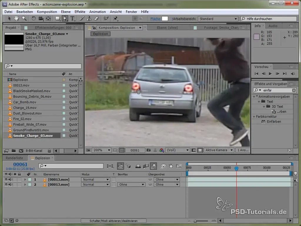Select the Eraser tool
This screenshot has width=301, height=226.
click(x=96, y=19)
